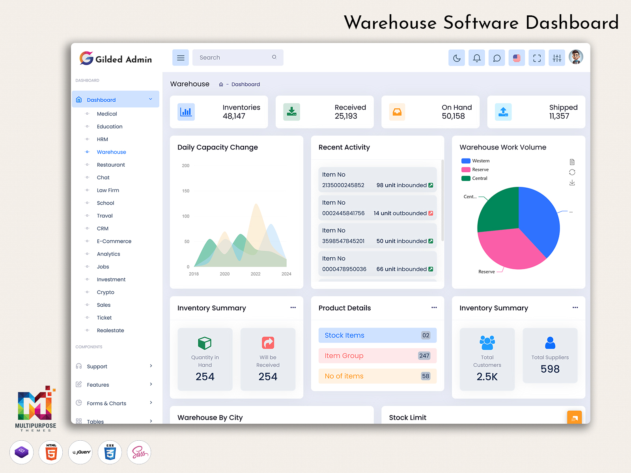Click outbound arrow icon for item 0002445841756
This screenshot has width=631, height=473.
pos(431,213)
